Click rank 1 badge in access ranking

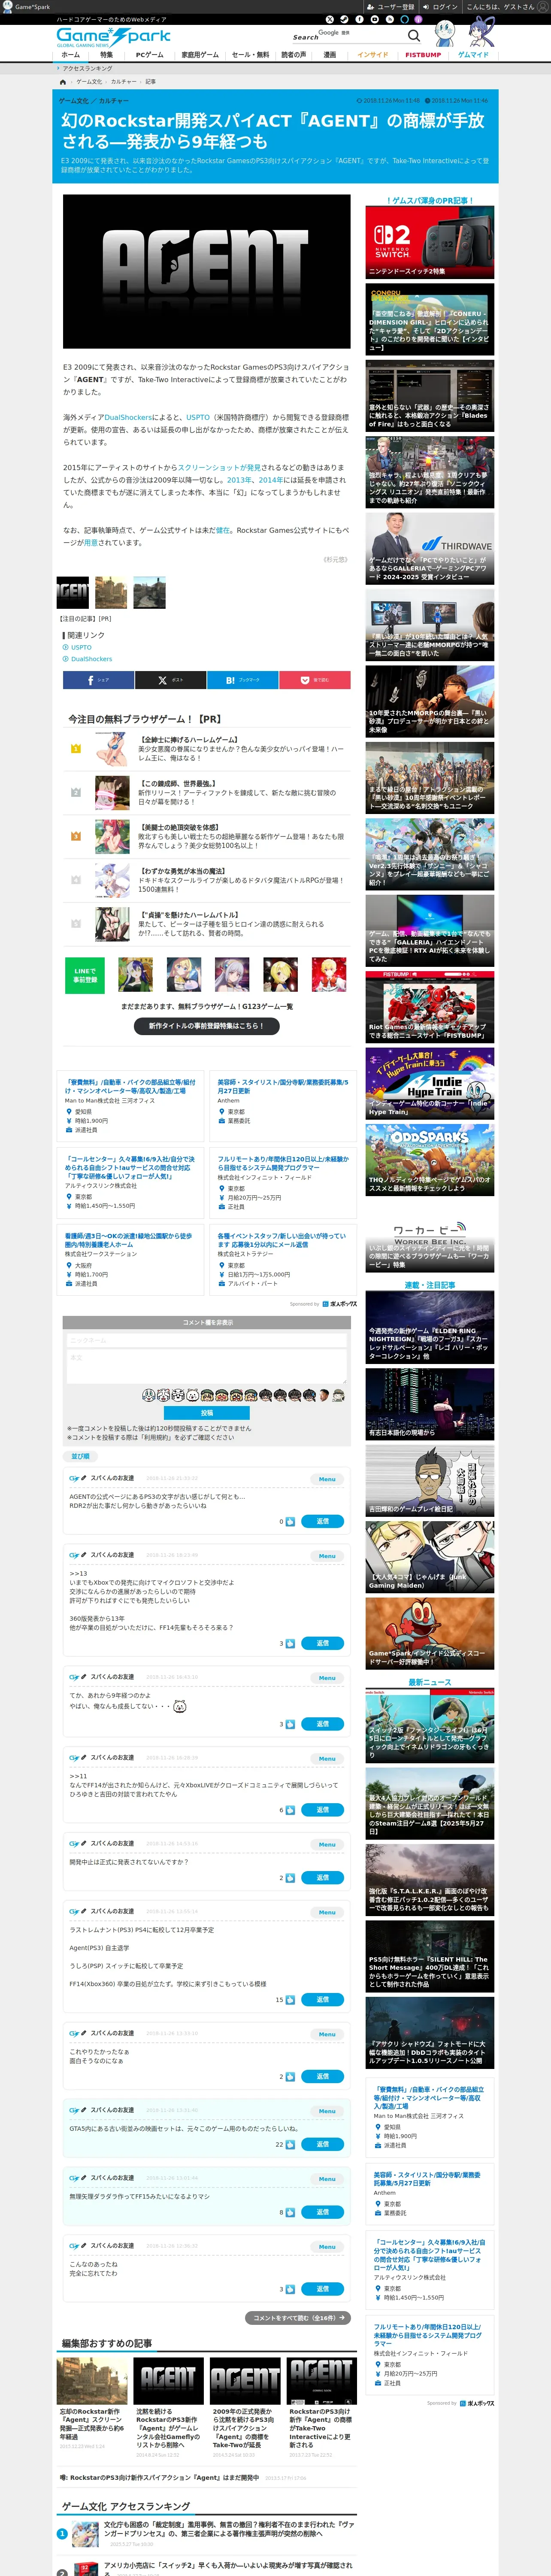pyautogui.click(x=62, y=2533)
